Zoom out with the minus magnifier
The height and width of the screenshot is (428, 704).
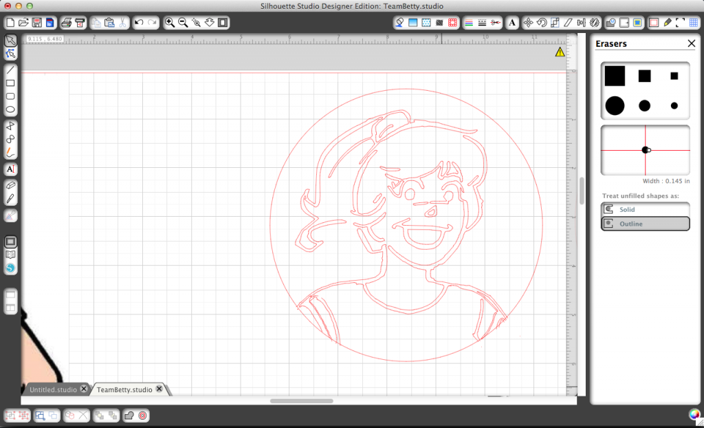tap(183, 23)
